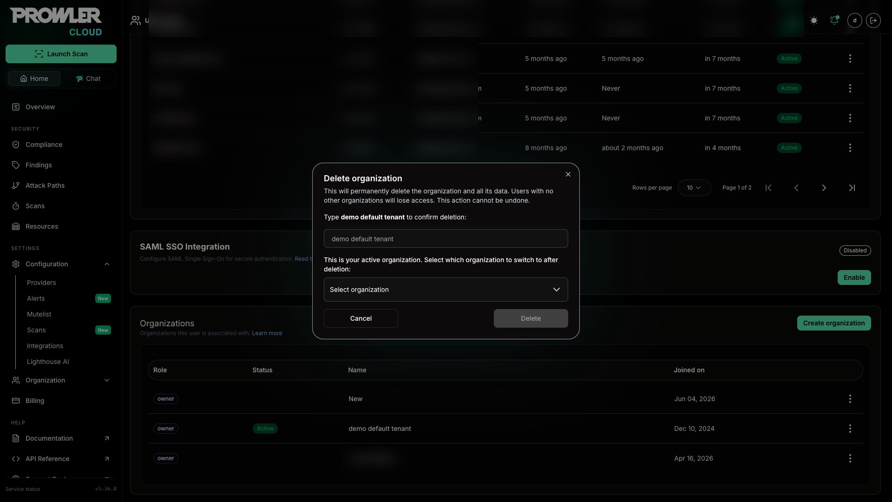This screenshot has height=502, width=892.
Task: Click the Findings tag icon
Action: [x=16, y=165]
